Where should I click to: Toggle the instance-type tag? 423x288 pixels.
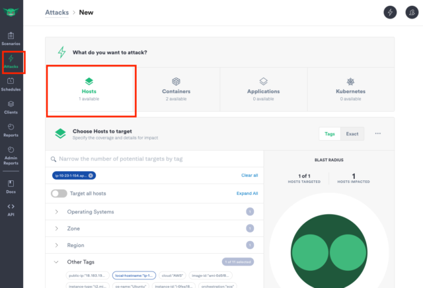pos(87,286)
